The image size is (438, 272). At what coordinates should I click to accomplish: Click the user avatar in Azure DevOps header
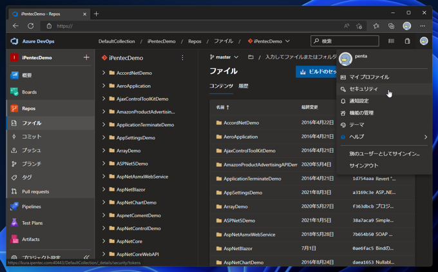[424, 41]
